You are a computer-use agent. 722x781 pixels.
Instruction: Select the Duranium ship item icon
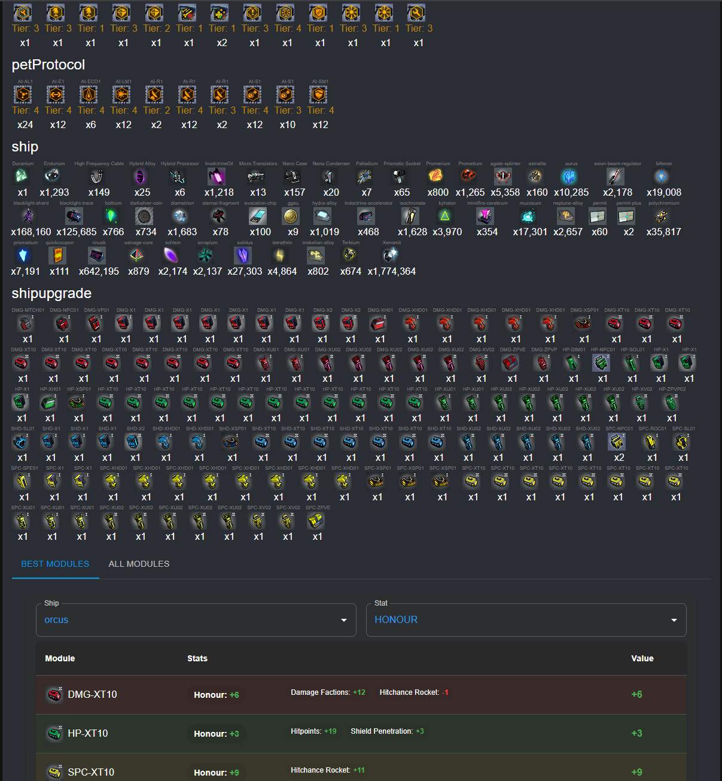click(x=22, y=176)
